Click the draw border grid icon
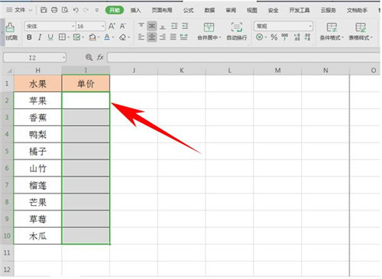Image resolution: width=382 pixels, height=279 pixels. point(76,37)
